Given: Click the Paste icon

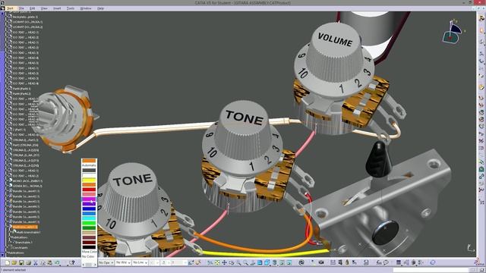Looking at the screenshot, I should (49, 263).
